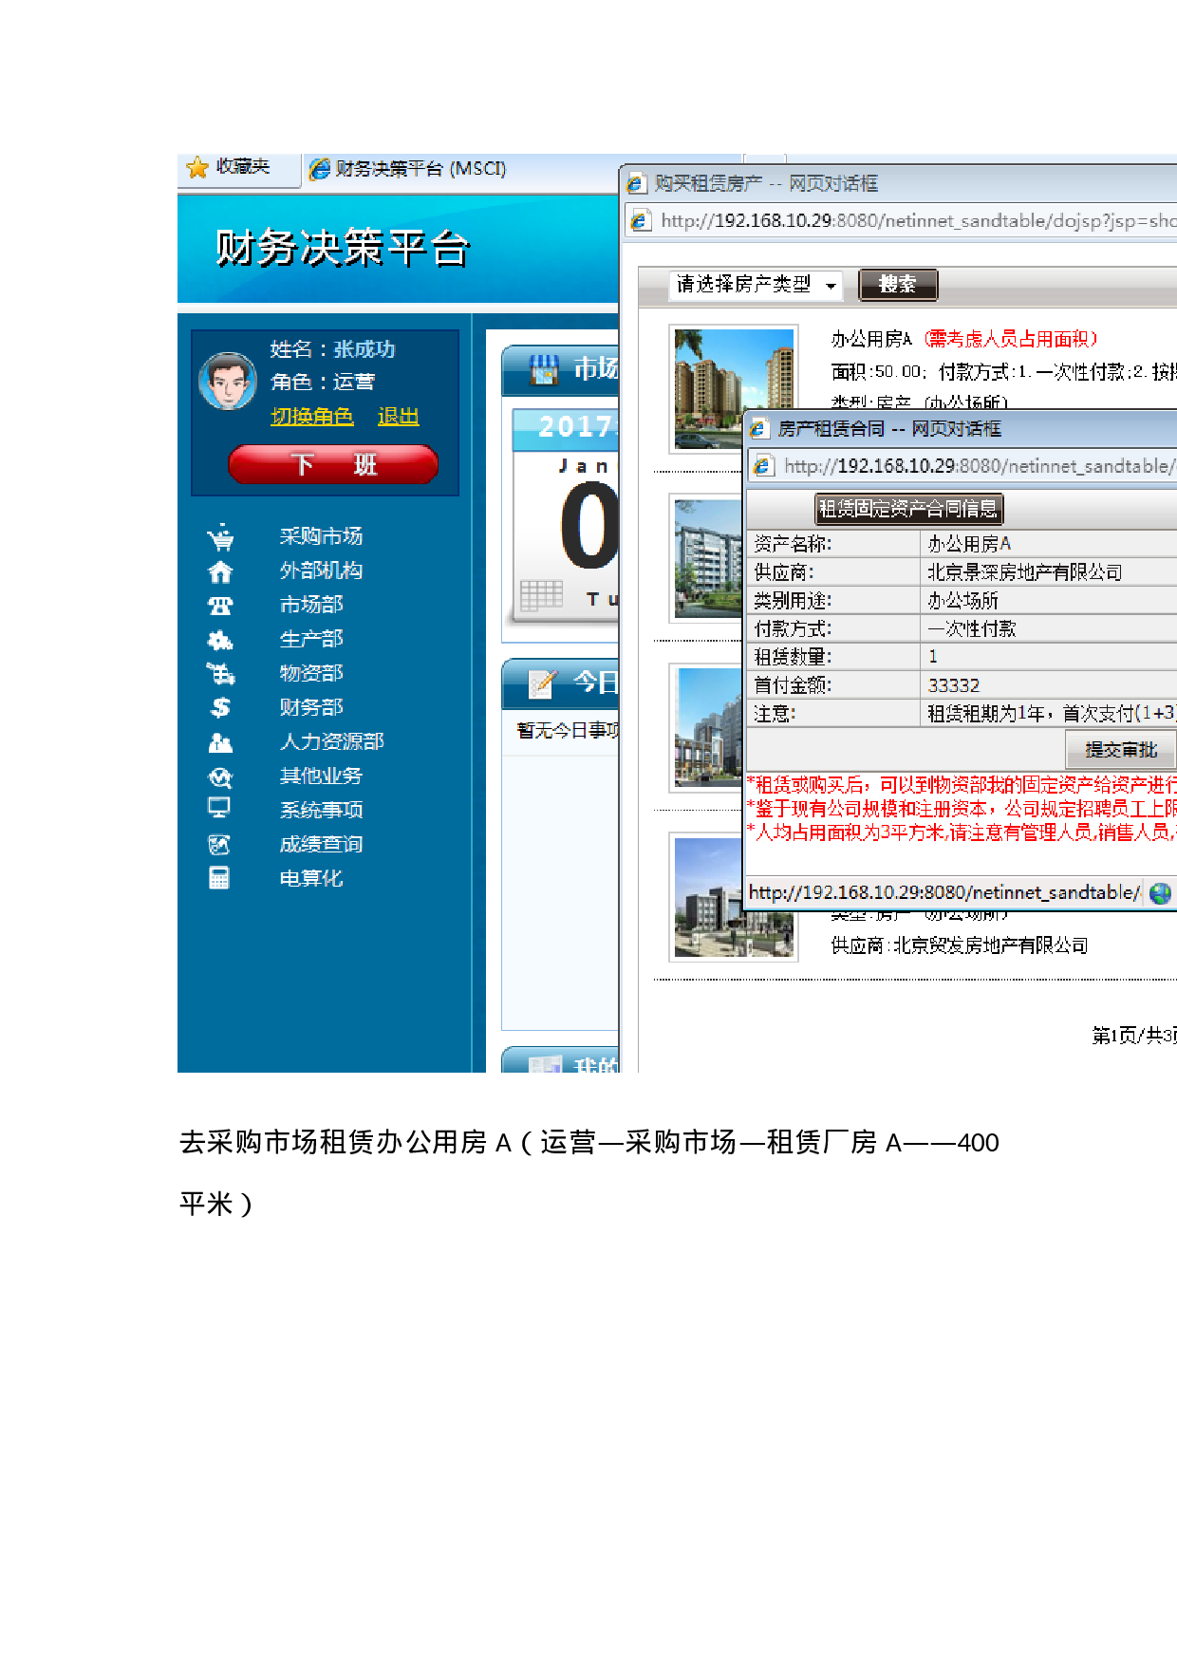Click the 人力资源部 people icon
Viewport: 1177px width, 1665px height.
220,742
